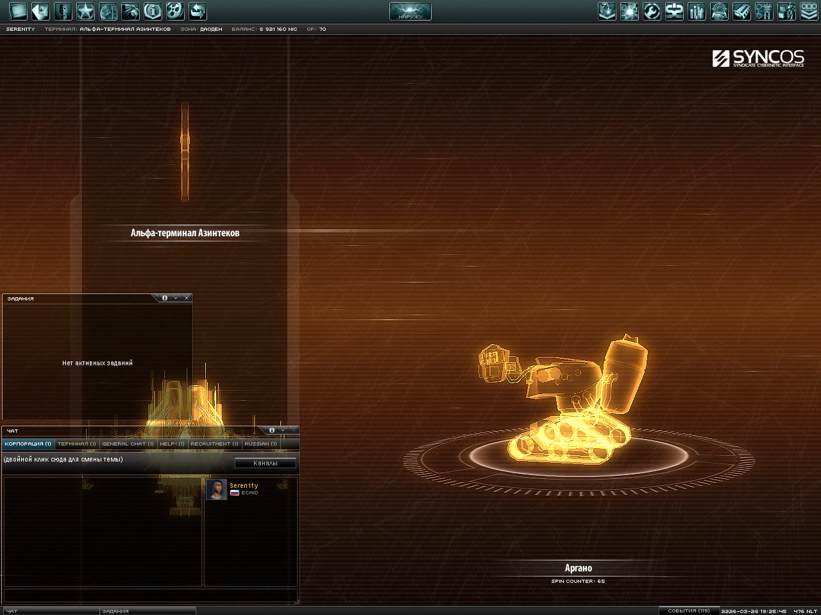Open the star-with-laurel icon

coord(85,11)
